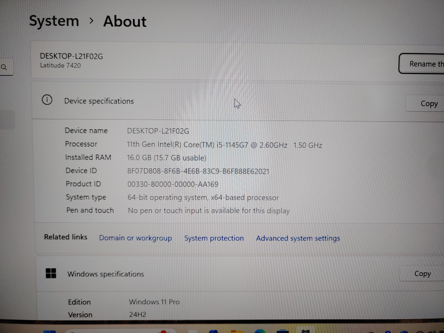Go back to System via breadcrumb
Screen dimensions: 444x333
[x=54, y=21]
